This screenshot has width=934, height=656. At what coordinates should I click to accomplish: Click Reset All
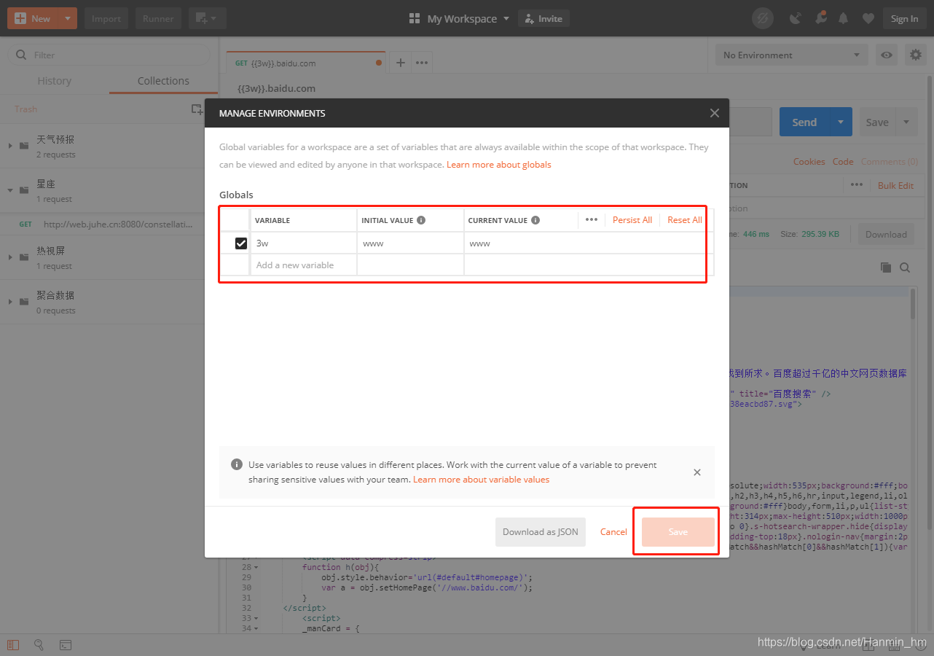(x=685, y=219)
